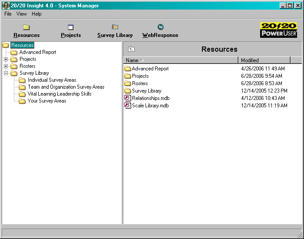Select Projects name in file list
Screen dimensions: 304x239
(140, 76)
